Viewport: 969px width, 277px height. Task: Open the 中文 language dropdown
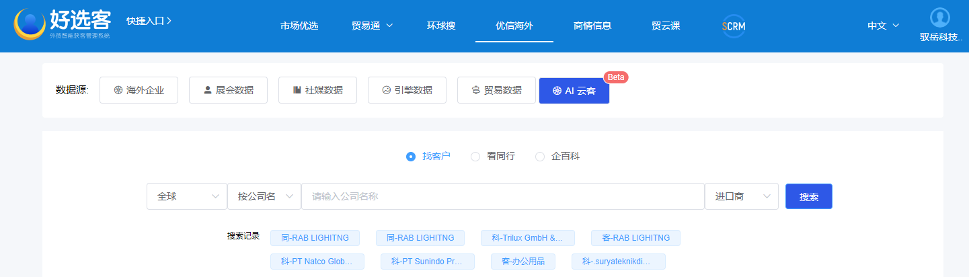click(883, 26)
